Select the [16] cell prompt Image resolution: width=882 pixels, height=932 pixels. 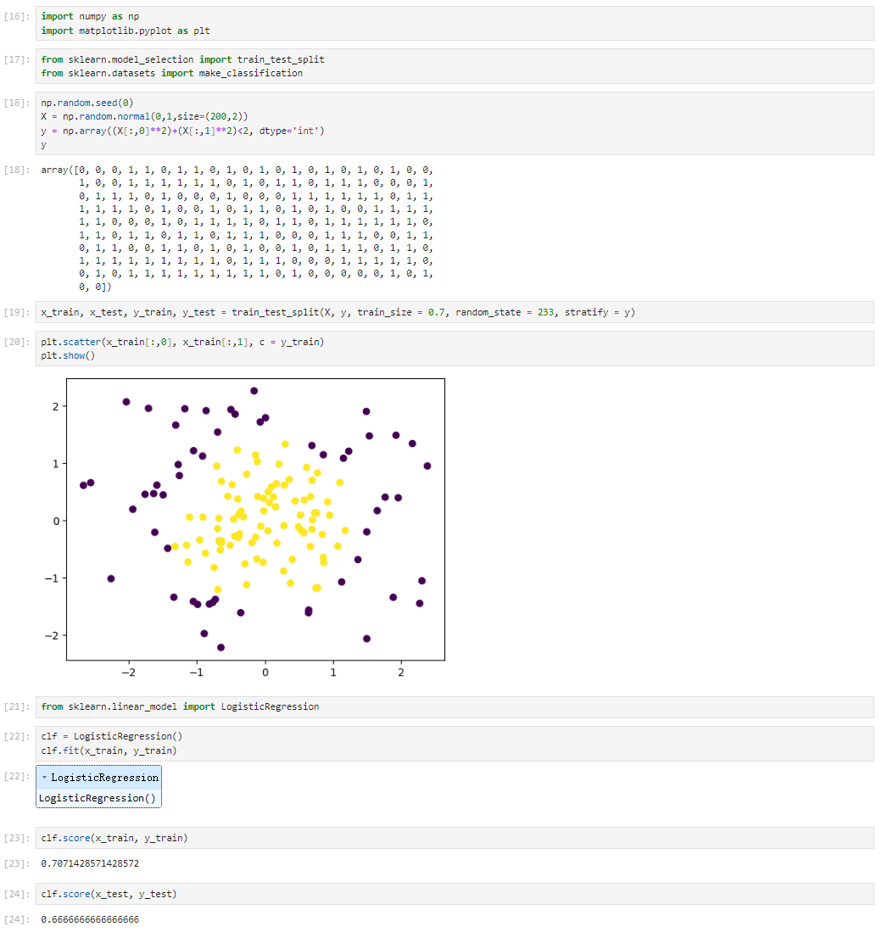pyautogui.click(x=17, y=16)
